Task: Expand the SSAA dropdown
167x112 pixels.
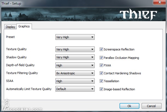Action: (x=75, y=81)
